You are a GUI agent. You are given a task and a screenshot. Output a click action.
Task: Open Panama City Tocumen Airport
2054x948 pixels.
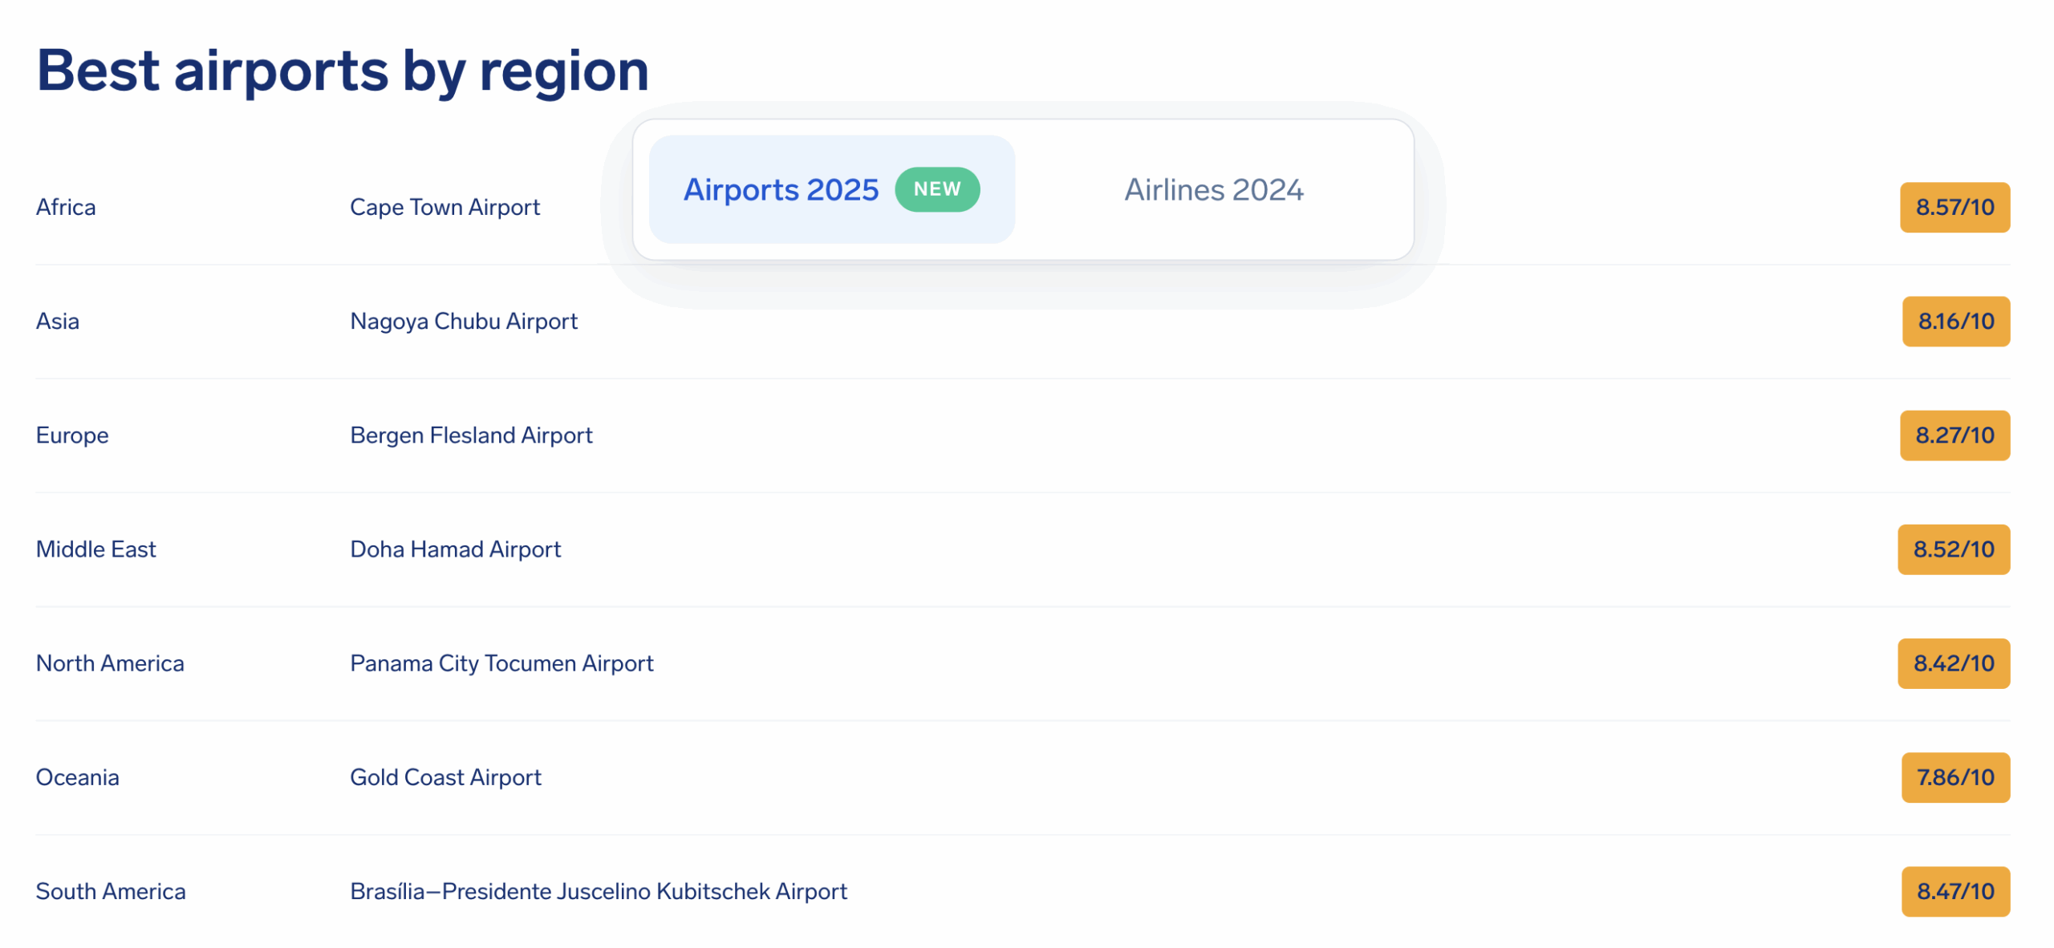(x=501, y=663)
